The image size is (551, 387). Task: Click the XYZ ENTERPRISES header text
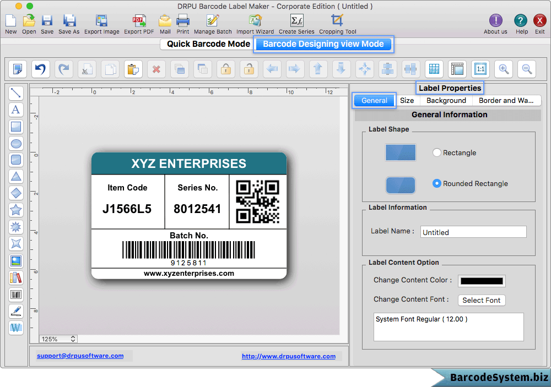(188, 163)
